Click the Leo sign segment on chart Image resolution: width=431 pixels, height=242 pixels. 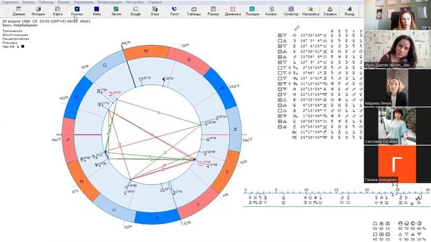click(189, 60)
